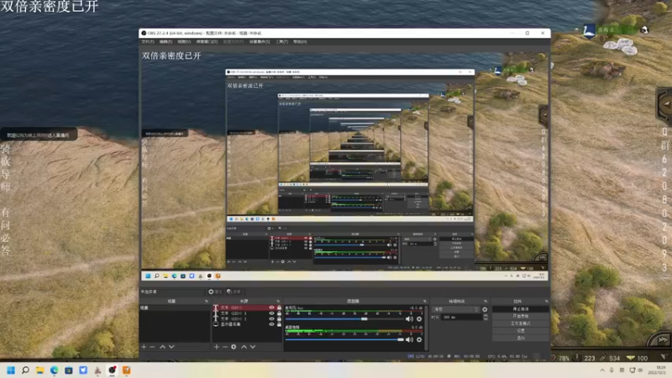
Task: Click the 开始录制 button
Action: pos(521,317)
